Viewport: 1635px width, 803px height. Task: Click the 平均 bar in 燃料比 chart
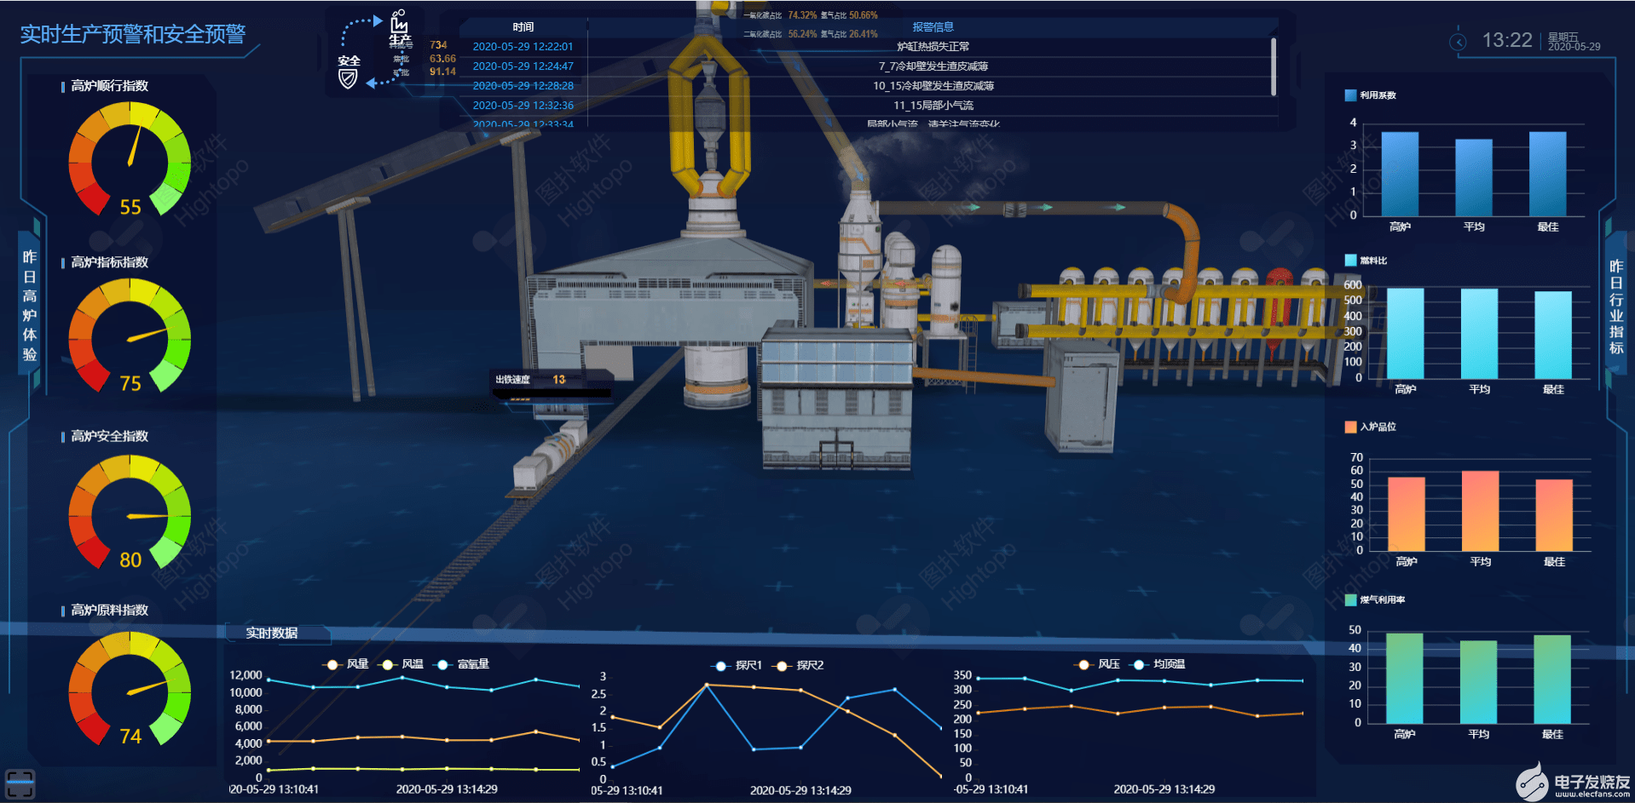tap(1480, 333)
